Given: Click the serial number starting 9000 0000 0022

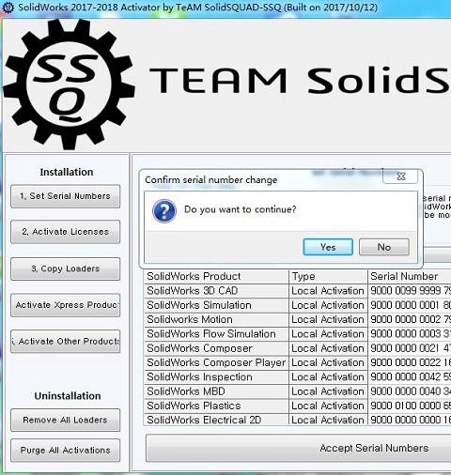Looking at the screenshot, I should click(410, 362).
